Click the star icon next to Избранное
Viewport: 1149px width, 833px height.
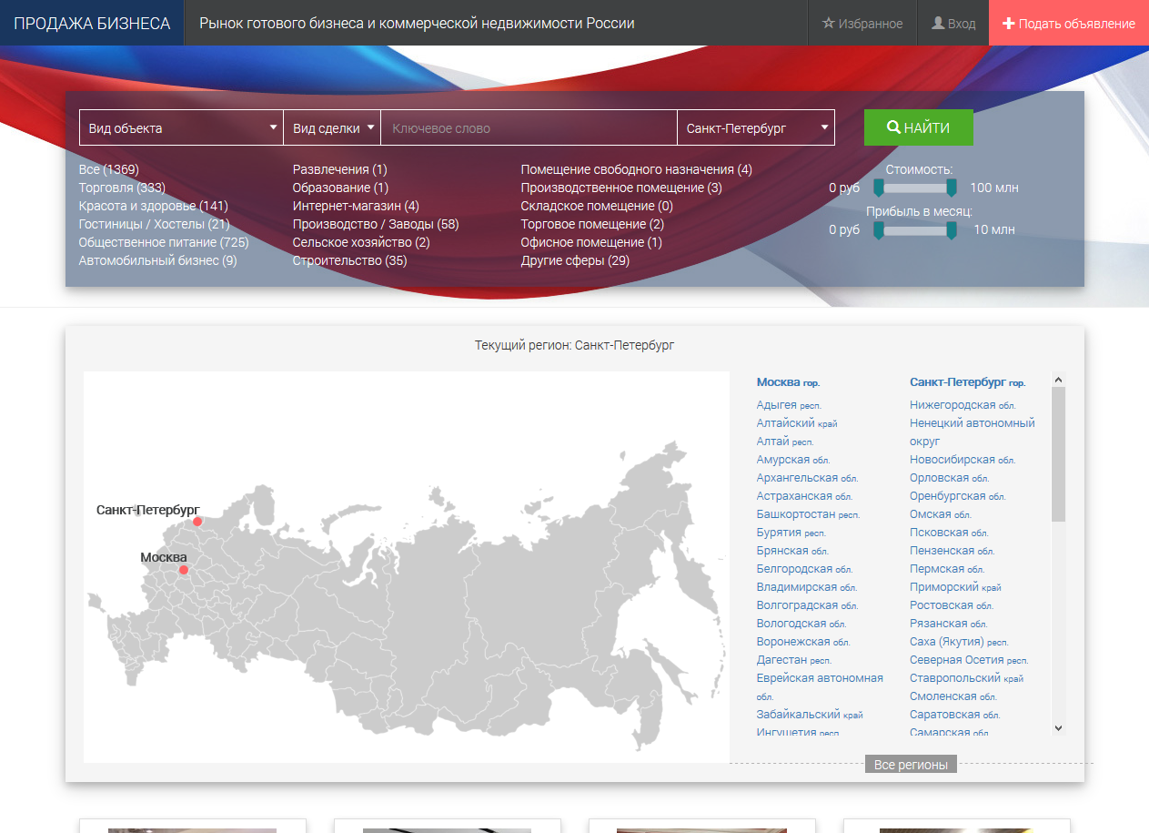click(x=828, y=24)
